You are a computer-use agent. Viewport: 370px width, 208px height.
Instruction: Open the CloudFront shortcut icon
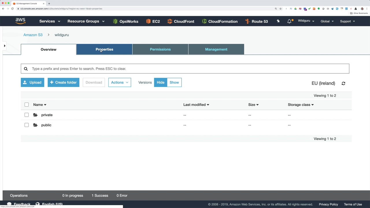(170, 21)
